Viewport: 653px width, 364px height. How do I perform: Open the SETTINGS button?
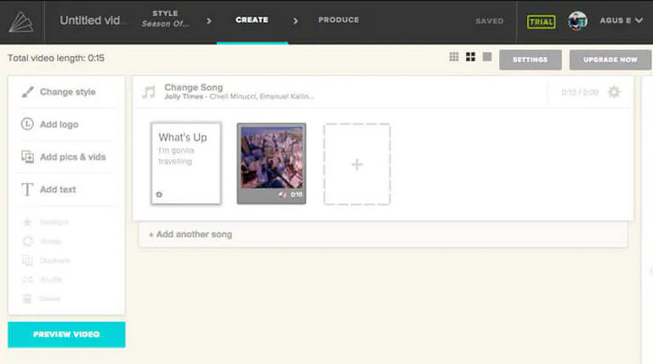click(531, 60)
